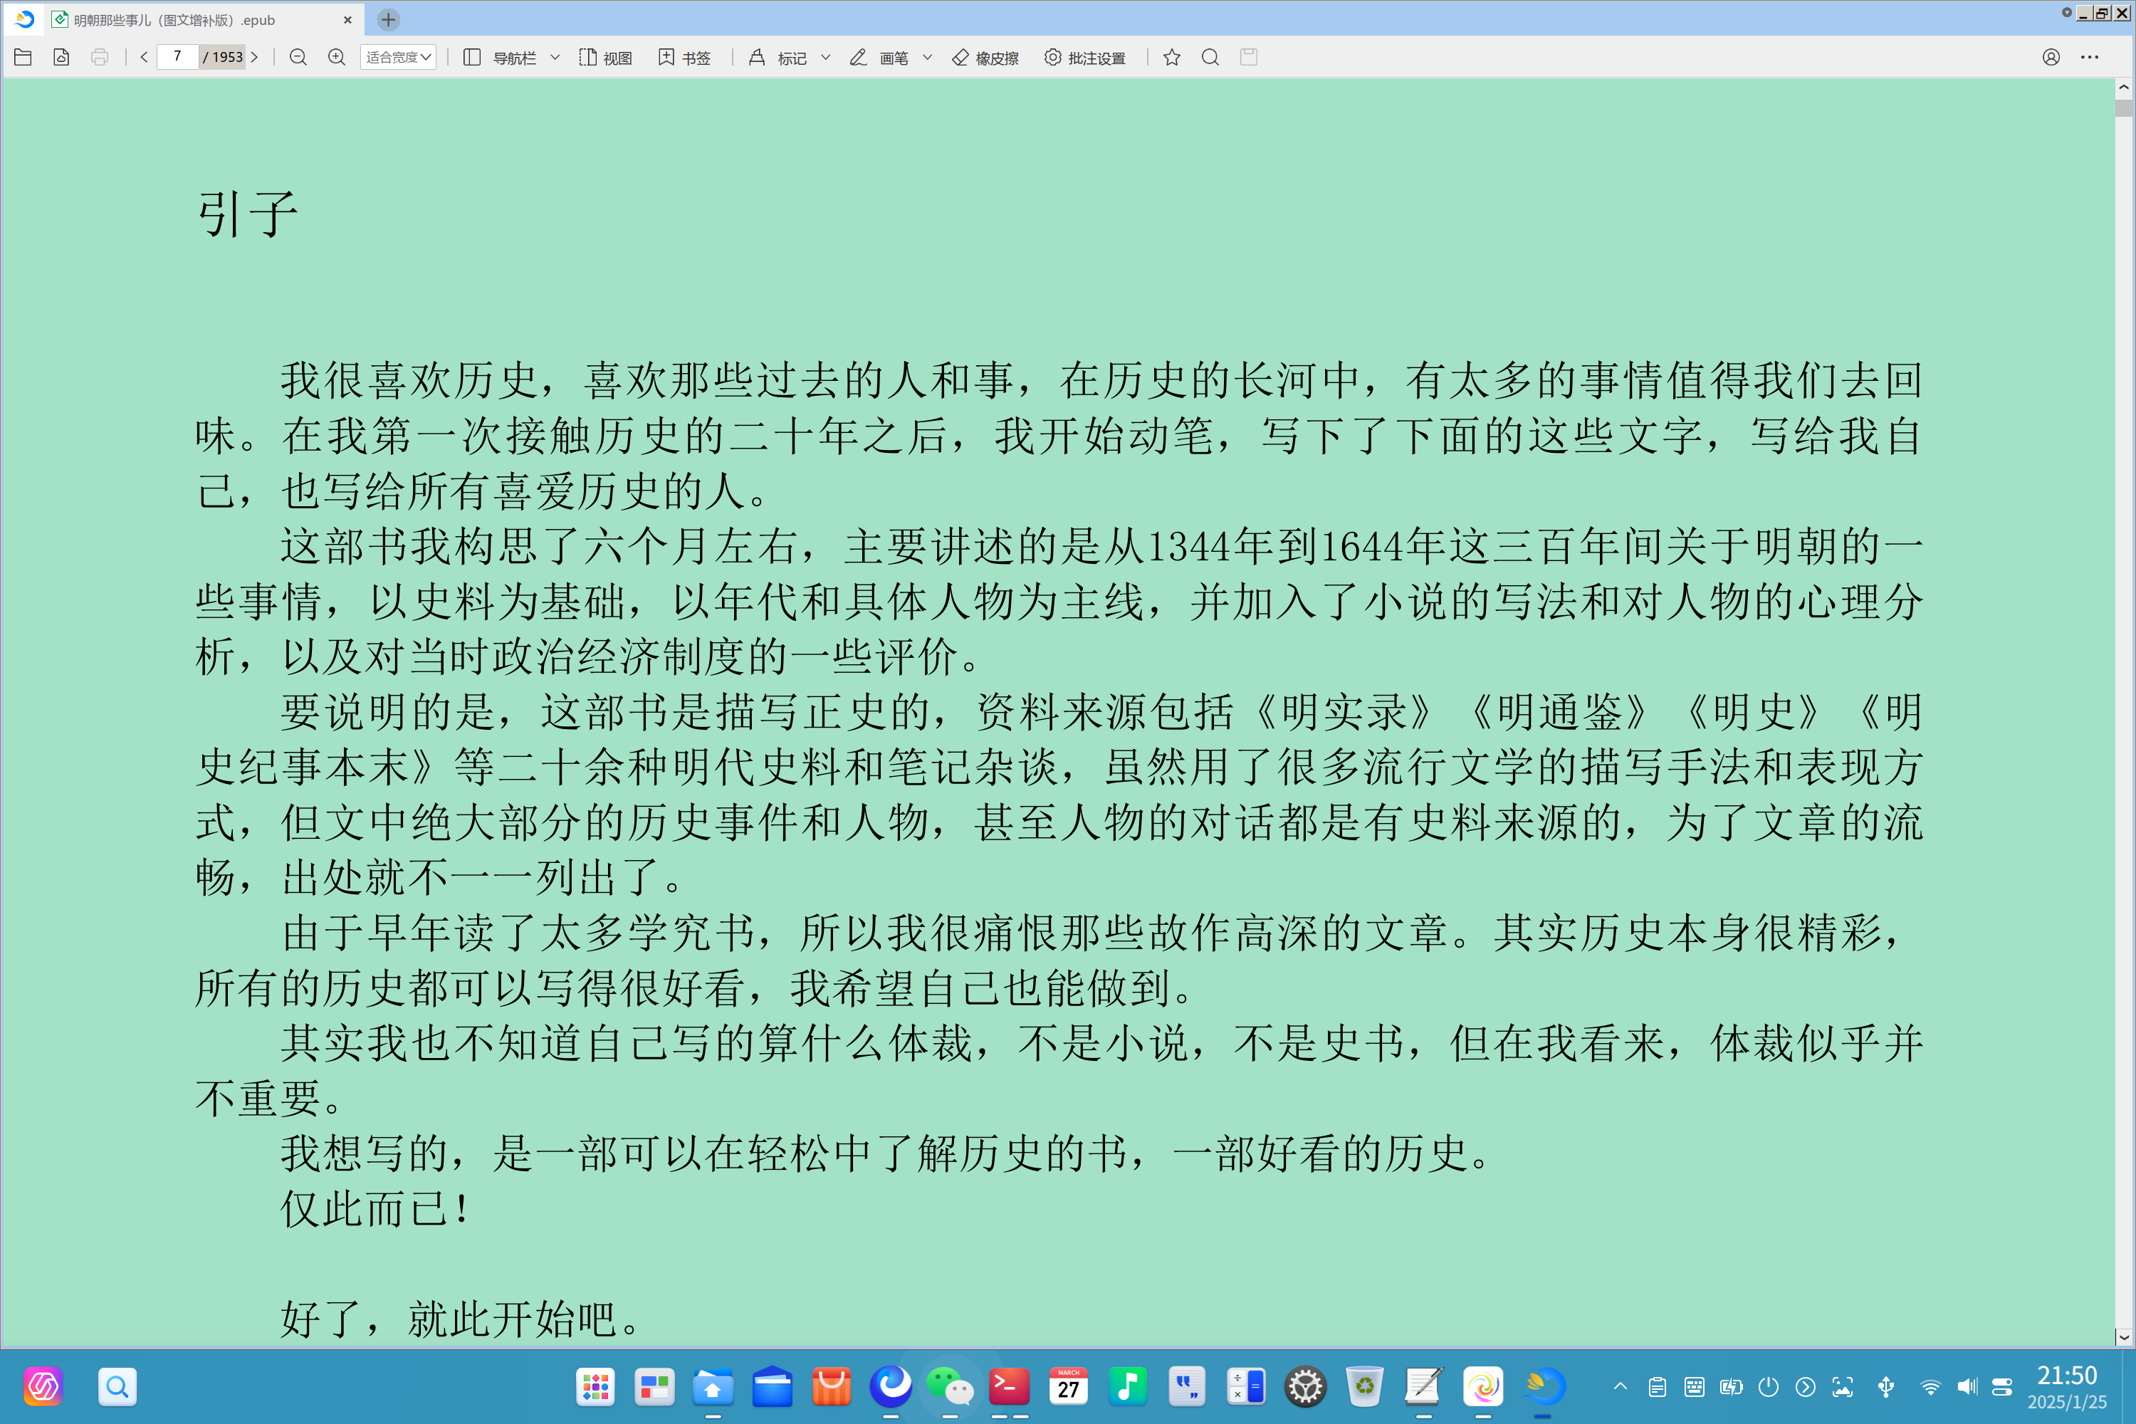Expand the system tray hidden icons arrow

pyautogui.click(x=1619, y=1386)
